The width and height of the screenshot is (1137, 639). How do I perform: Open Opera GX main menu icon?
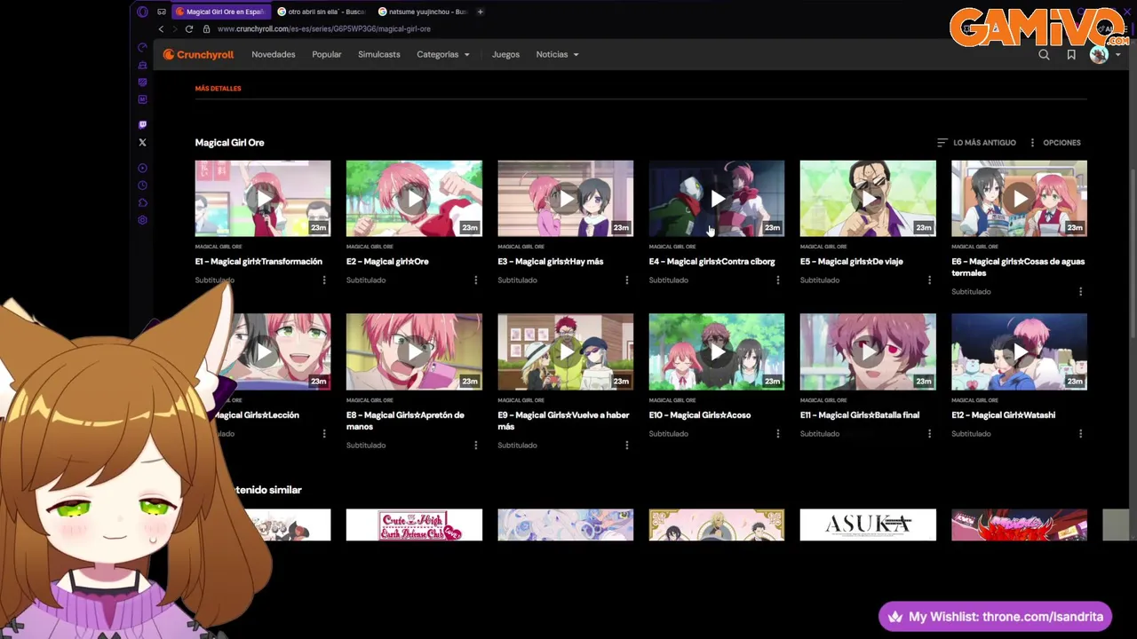(142, 12)
